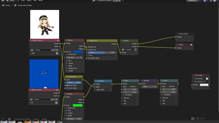
Task: Click the magnifier icon of the asset search
Action: click(198, 119)
